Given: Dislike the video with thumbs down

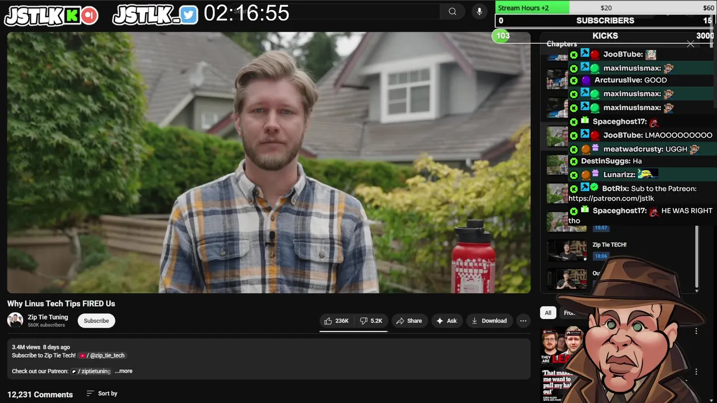Looking at the screenshot, I should click(371, 321).
